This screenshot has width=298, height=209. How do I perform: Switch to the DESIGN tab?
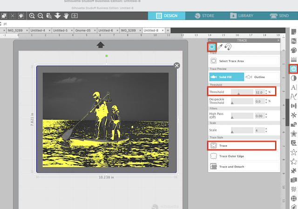pos(167,16)
